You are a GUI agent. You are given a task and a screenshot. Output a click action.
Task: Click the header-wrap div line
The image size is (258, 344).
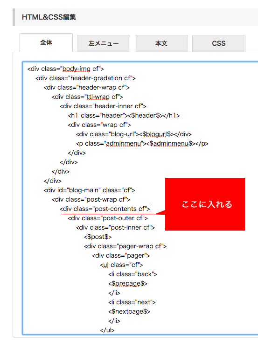(87, 88)
